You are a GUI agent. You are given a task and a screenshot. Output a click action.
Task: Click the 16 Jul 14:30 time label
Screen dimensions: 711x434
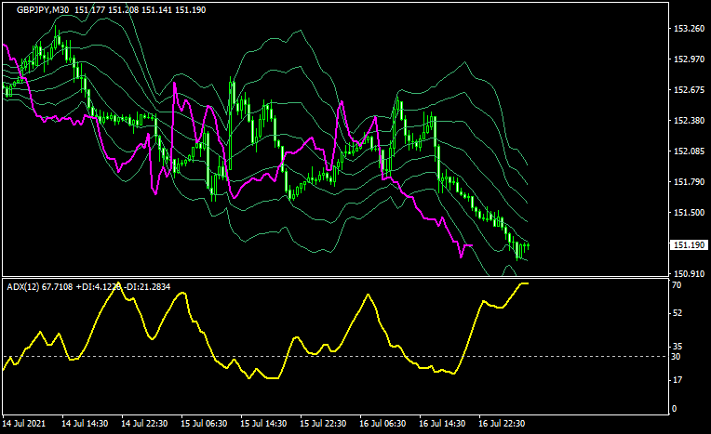click(x=442, y=424)
